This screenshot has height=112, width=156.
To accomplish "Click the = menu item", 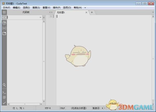I will point(85,8).
